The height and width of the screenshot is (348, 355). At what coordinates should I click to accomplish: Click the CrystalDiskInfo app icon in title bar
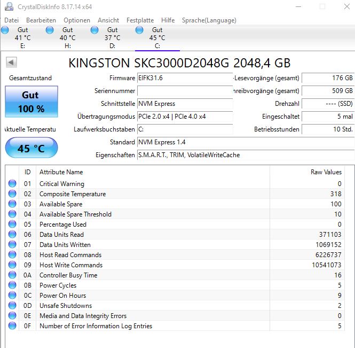[9, 6]
